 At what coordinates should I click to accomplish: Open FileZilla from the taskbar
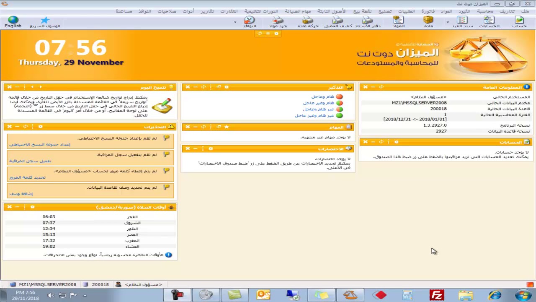point(437,295)
